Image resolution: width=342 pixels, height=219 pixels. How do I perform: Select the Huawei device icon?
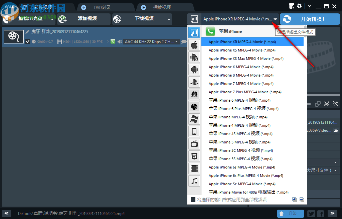tap(194, 94)
